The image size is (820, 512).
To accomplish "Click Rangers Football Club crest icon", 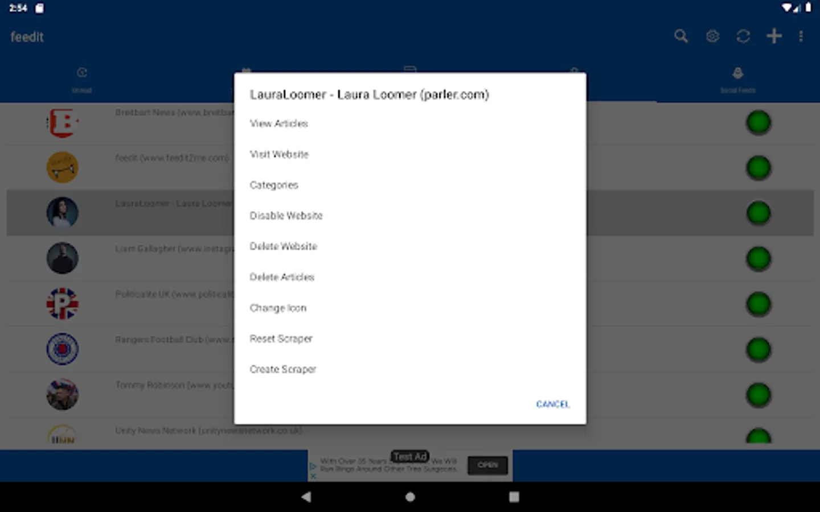I will tap(62, 349).
